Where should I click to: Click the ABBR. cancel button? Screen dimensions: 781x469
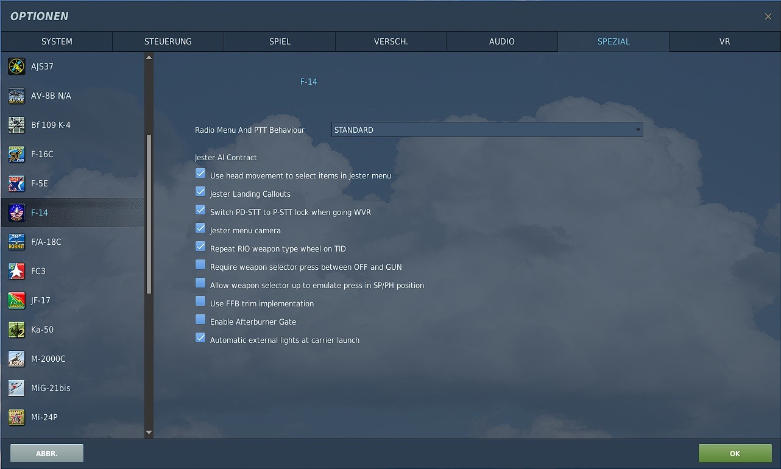(47, 453)
